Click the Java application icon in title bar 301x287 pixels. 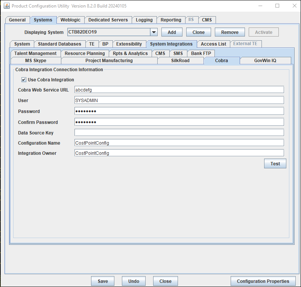(6, 6)
